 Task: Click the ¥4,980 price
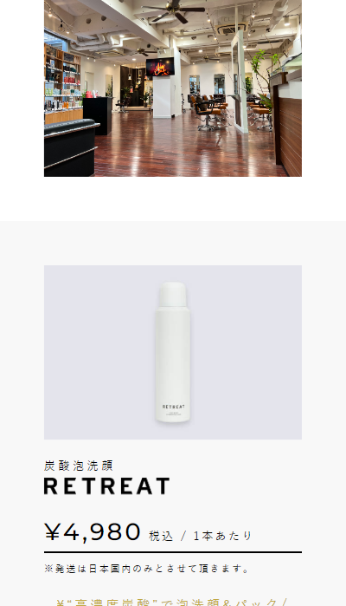coord(93,531)
